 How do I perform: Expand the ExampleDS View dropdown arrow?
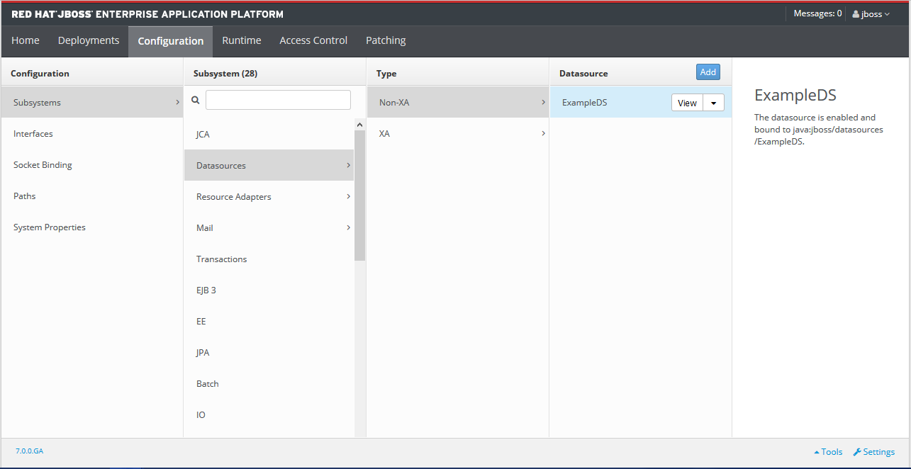713,103
